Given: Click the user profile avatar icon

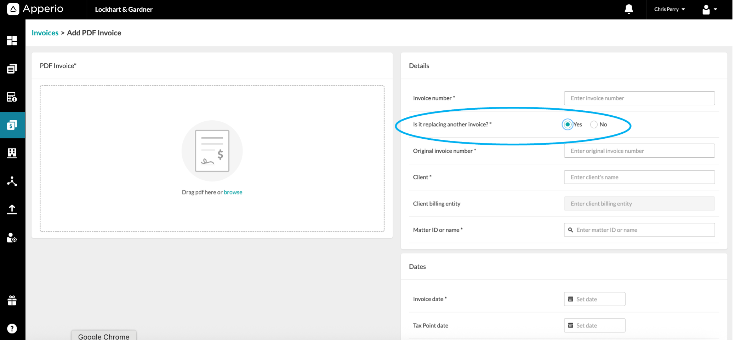Looking at the screenshot, I should pos(706,10).
